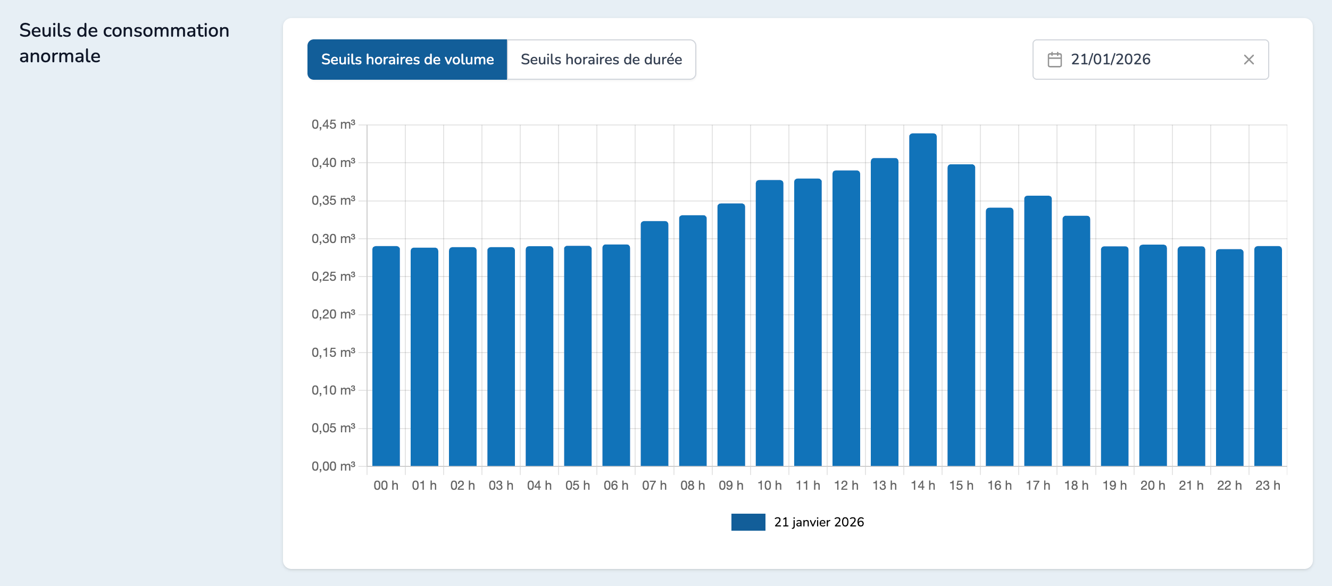Click the bar for 00 h

tap(386, 356)
